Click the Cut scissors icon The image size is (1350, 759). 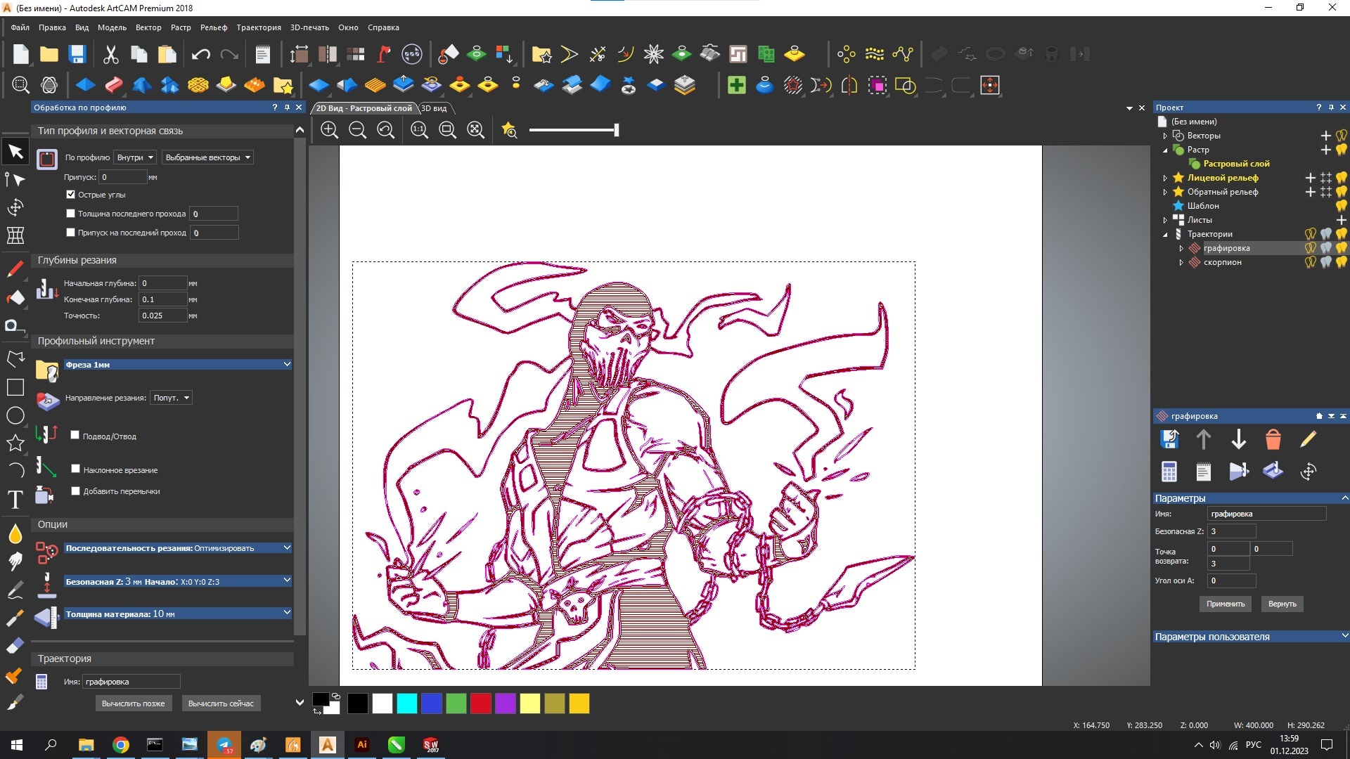click(110, 54)
